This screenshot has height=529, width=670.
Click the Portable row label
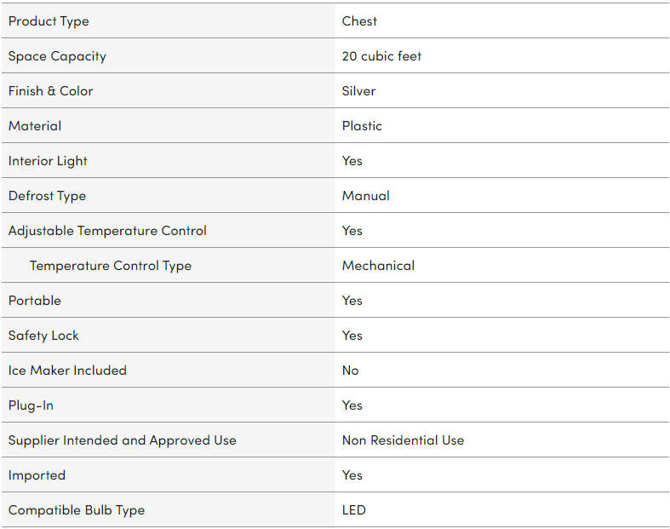coord(35,301)
